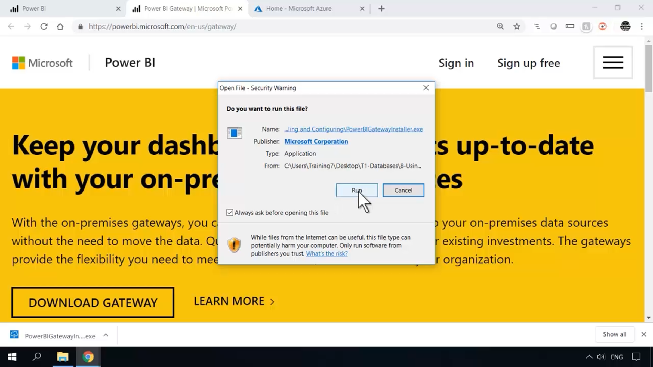The width and height of the screenshot is (653, 367).
Task: Show hidden system tray icons chevron
Action: [x=589, y=357]
